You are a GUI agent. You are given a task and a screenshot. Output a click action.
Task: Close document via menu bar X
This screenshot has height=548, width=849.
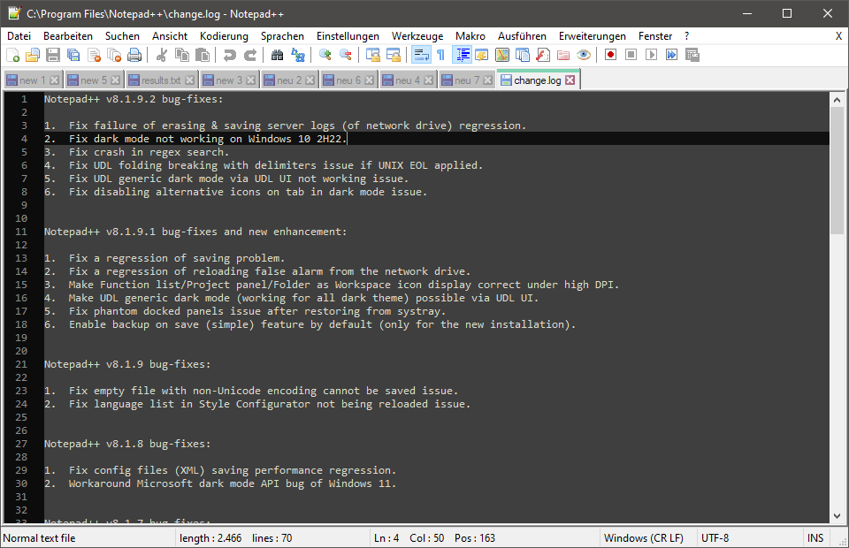pos(838,36)
